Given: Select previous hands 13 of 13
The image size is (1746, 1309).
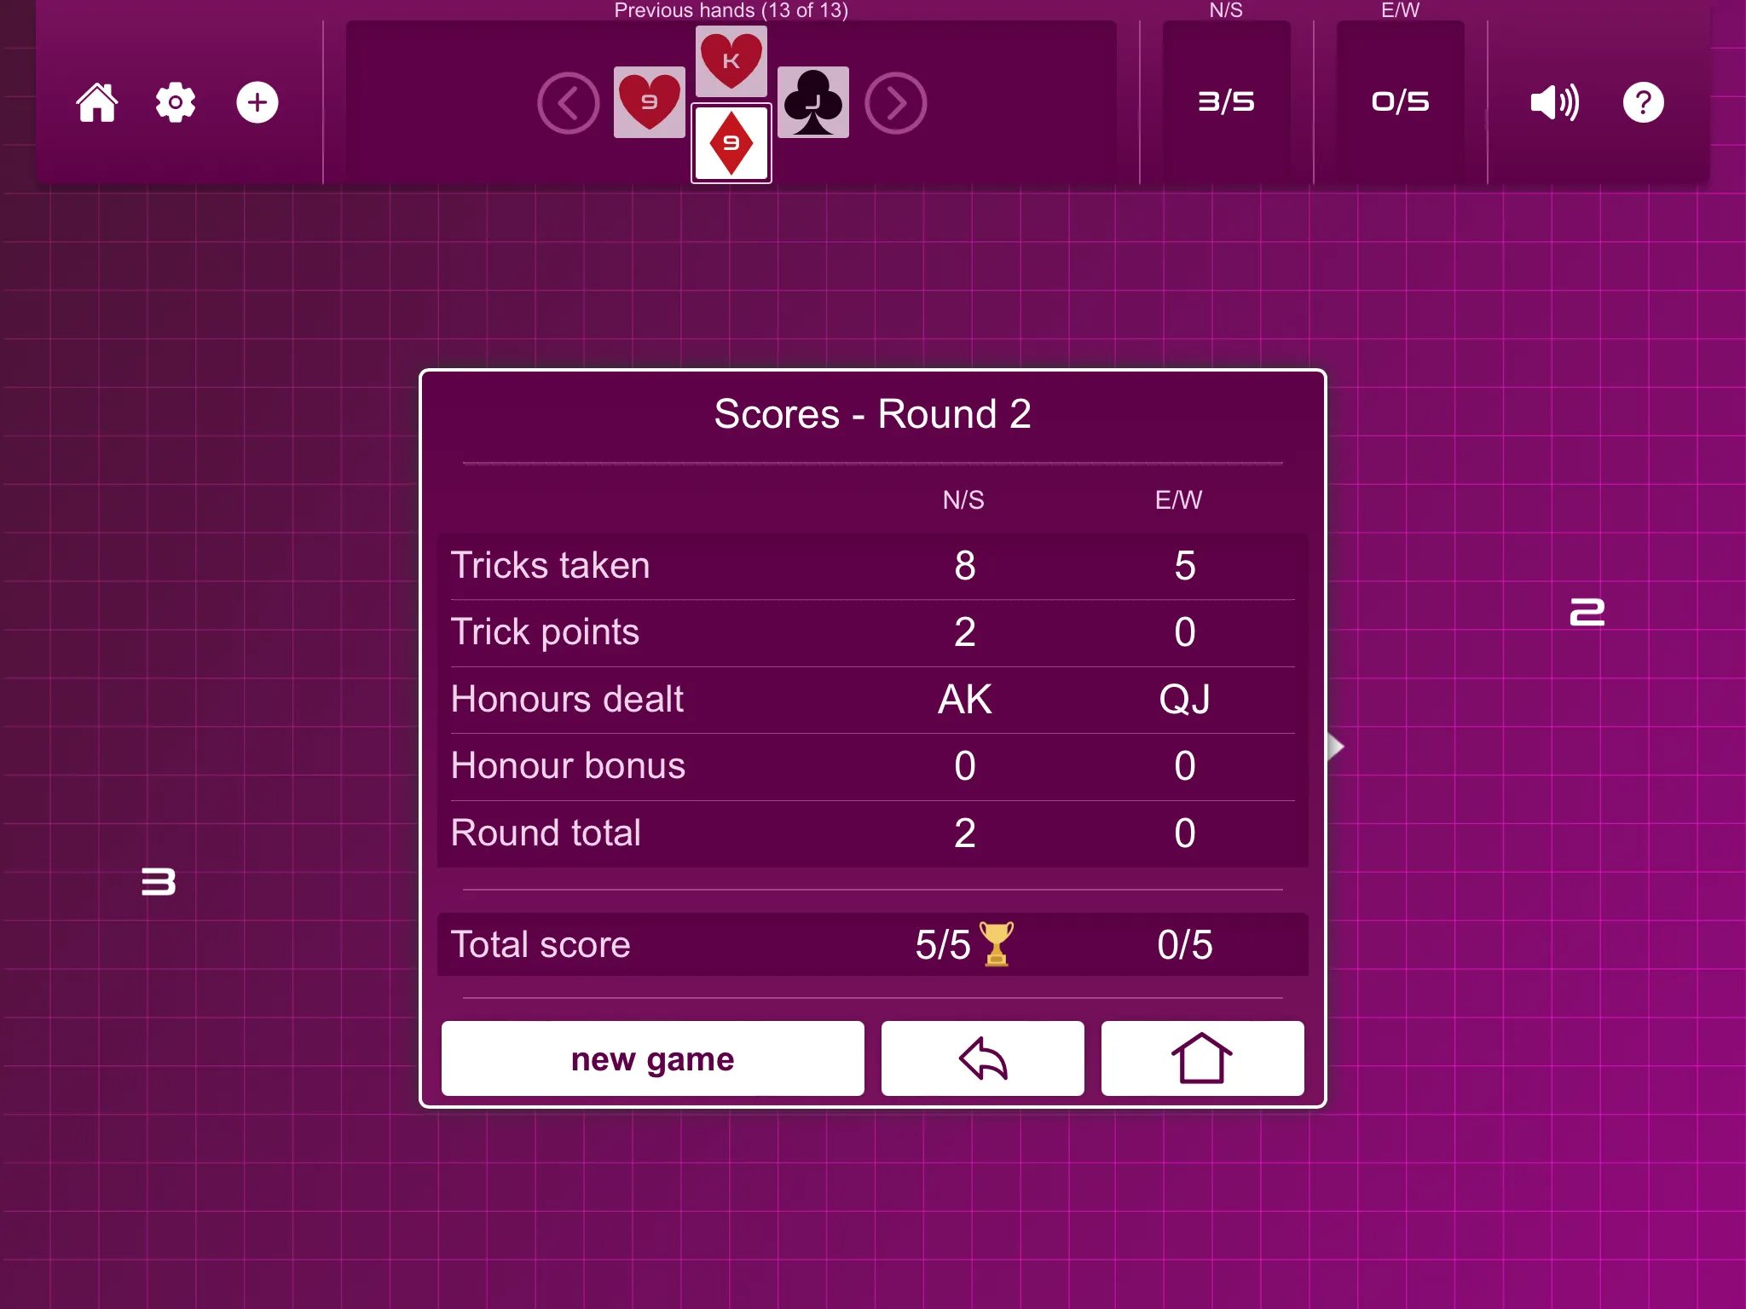Looking at the screenshot, I should (733, 11).
